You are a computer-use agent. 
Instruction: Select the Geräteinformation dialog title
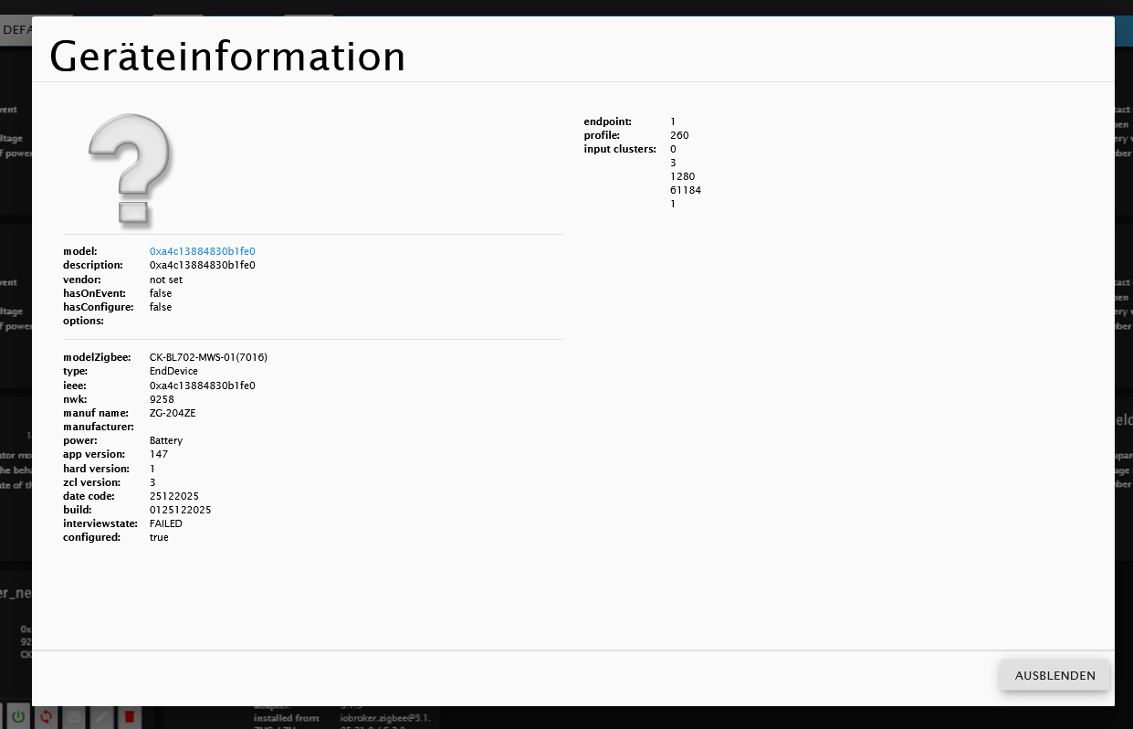[227, 57]
